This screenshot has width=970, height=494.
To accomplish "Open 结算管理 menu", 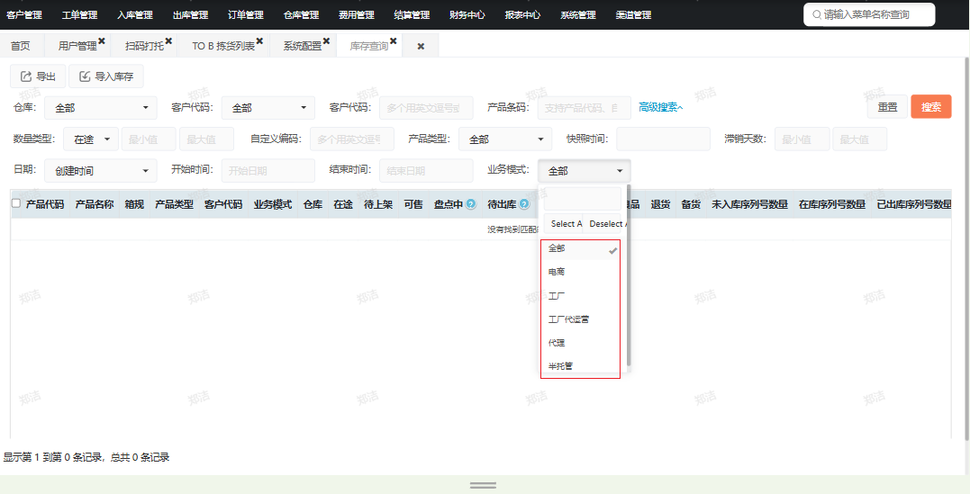I will tap(412, 14).
